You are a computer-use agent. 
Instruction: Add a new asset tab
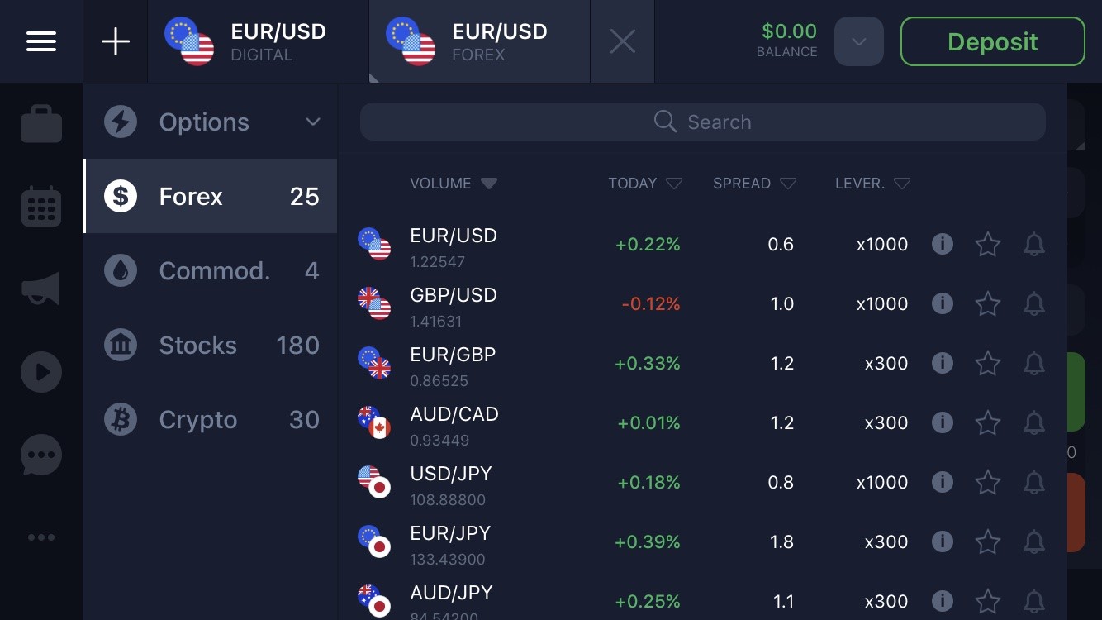coord(116,41)
